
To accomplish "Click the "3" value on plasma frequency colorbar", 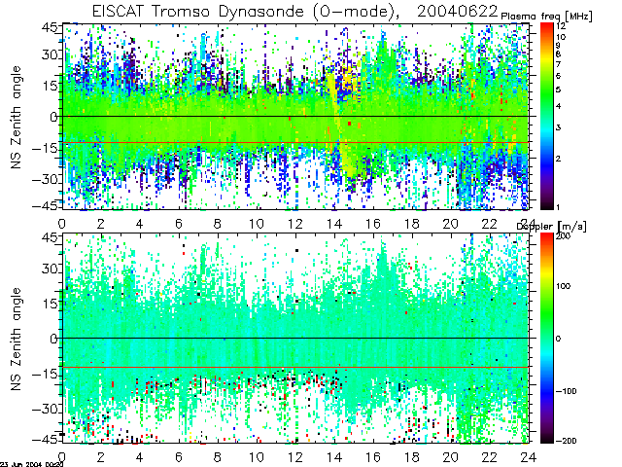I will [559, 127].
